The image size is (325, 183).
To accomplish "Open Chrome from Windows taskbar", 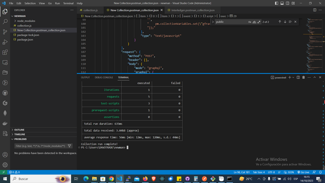I will click(x=111, y=179).
